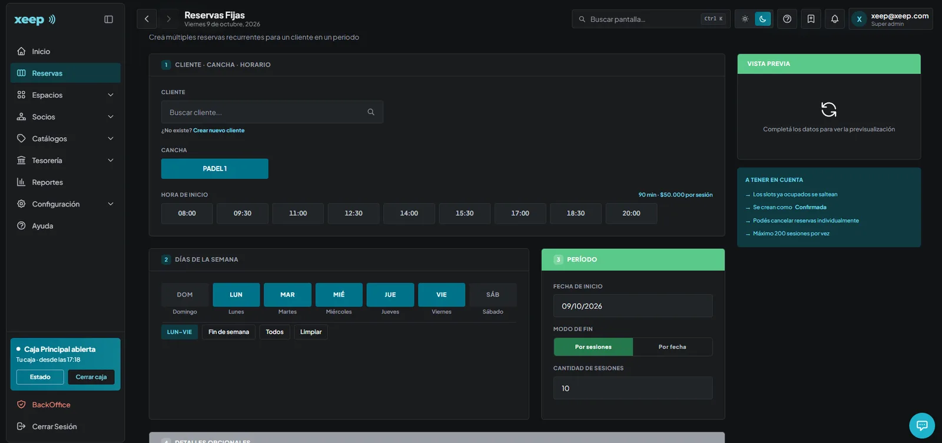Viewport: 942px width, 443px height.
Task: Toggle MAR (Martes) day
Action: (x=287, y=295)
